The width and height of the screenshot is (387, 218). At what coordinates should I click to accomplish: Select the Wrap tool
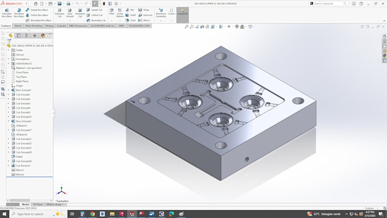click(x=143, y=10)
